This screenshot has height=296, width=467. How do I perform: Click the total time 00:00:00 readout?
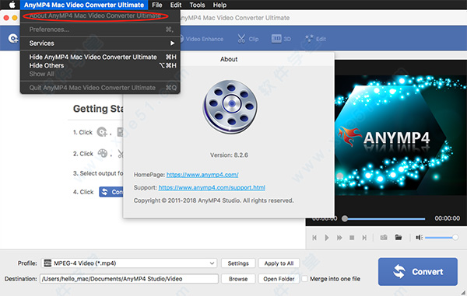448,218
